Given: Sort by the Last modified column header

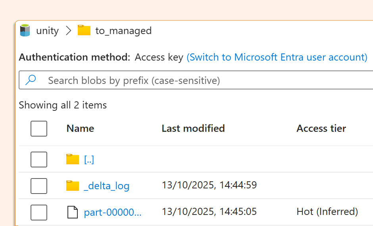Looking at the screenshot, I should [x=193, y=129].
